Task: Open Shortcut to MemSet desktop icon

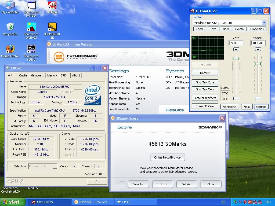Action: pyautogui.click(x=31, y=9)
